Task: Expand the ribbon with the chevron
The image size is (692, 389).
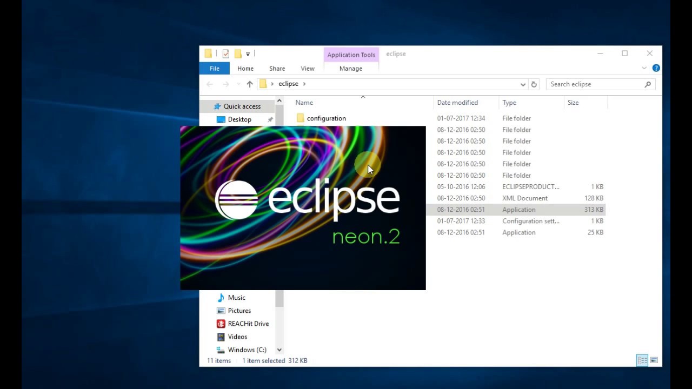Action: point(644,68)
